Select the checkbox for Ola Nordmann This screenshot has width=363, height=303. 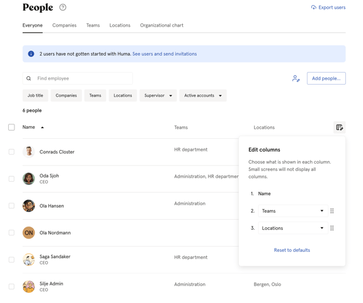pos(11,232)
